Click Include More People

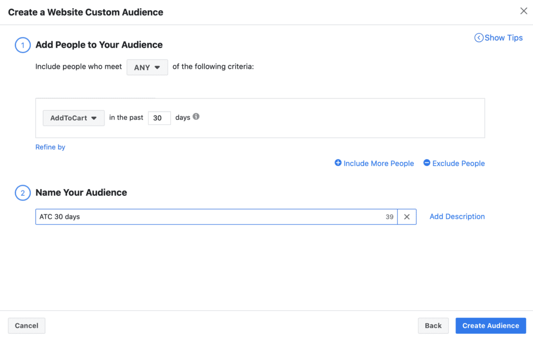pyautogui.click(x=378, y=163)
